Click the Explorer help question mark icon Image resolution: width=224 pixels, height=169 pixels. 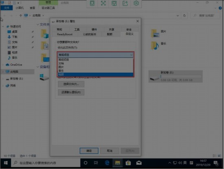pos(220,8)
